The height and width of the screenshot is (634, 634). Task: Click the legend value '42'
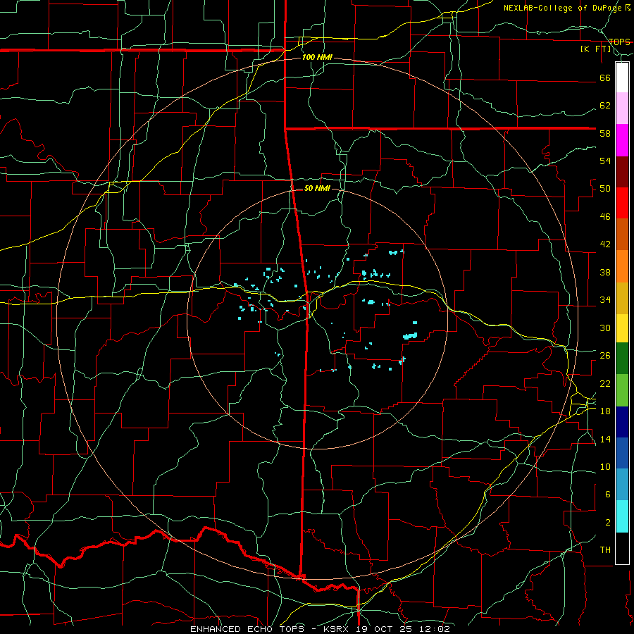click(605, 244)
